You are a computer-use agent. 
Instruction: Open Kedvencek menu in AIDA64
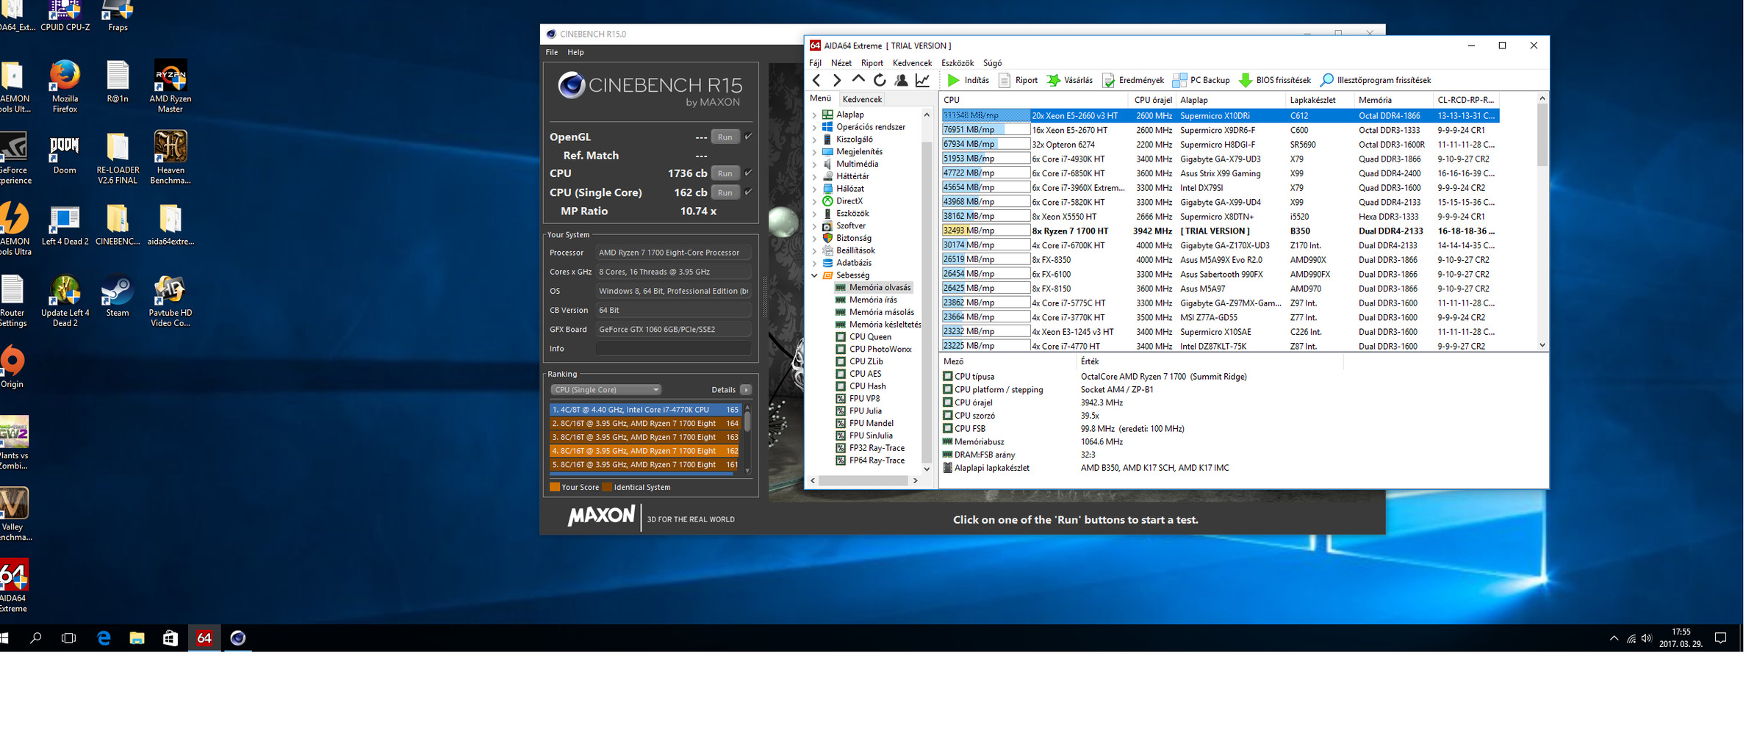tap(912, 63)
